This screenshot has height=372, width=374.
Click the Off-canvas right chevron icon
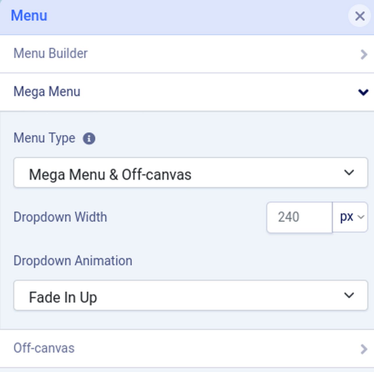[364, 349]
